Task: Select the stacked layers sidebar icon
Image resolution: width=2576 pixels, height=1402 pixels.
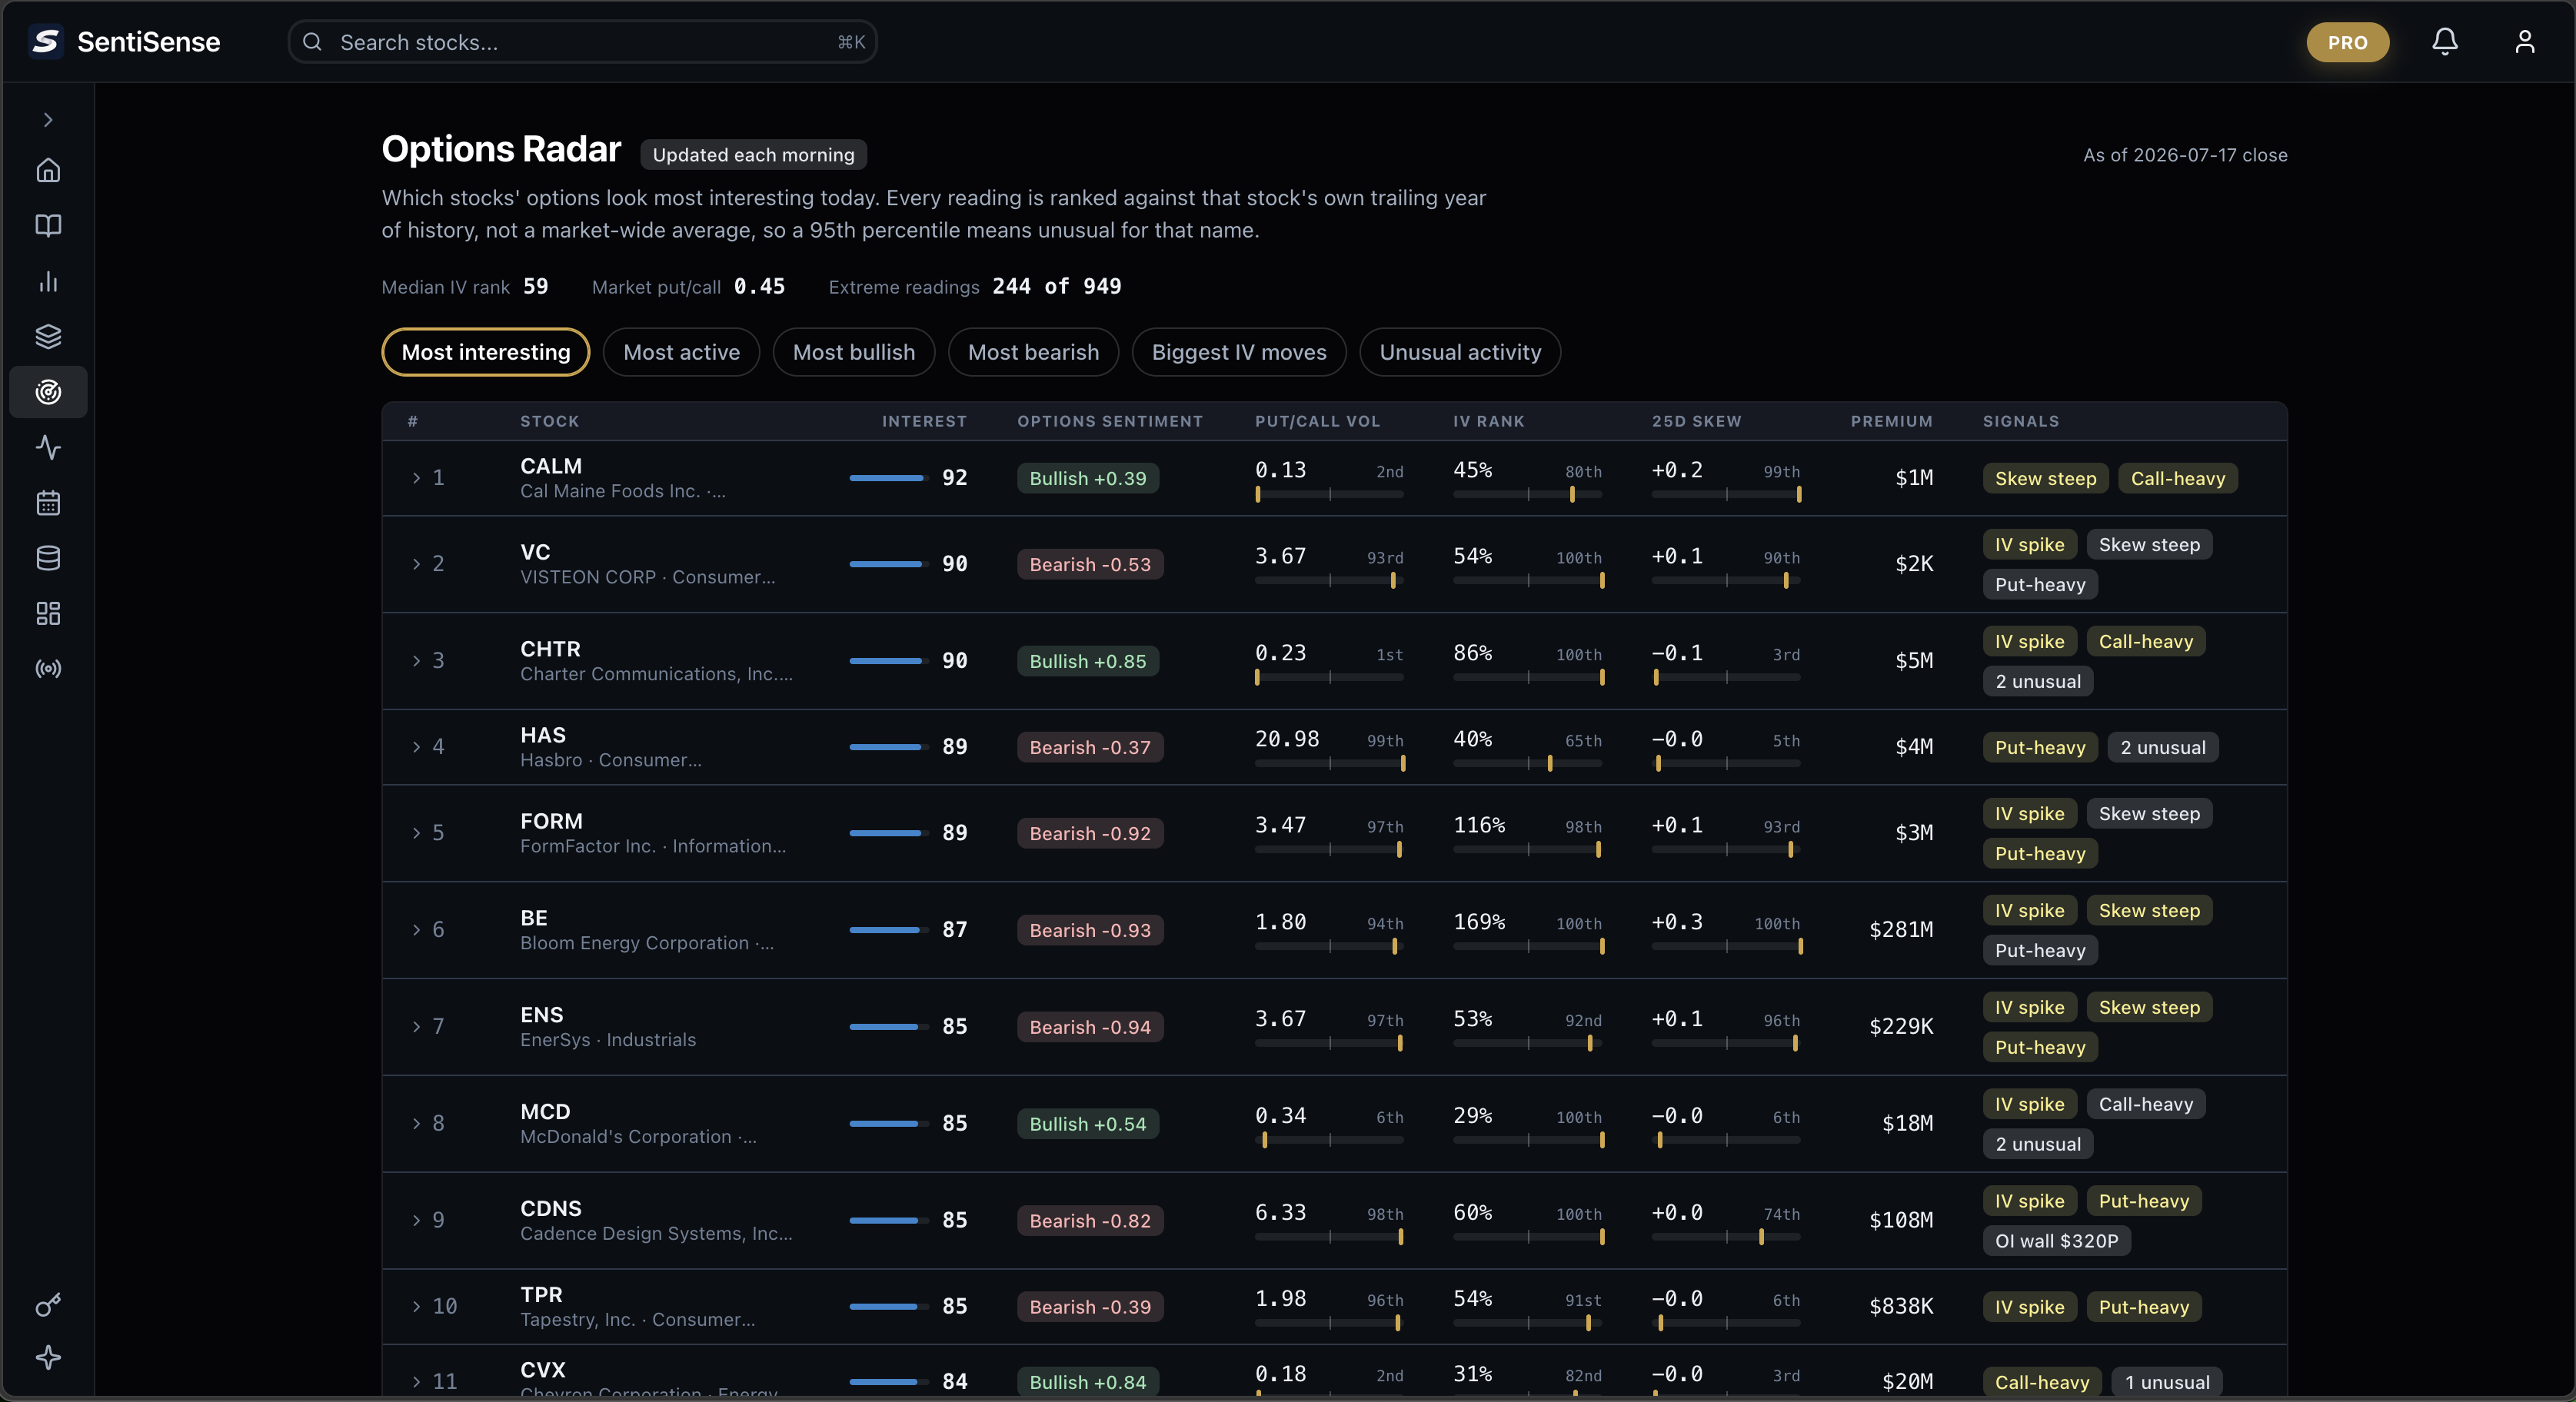Action: (48, 337)
